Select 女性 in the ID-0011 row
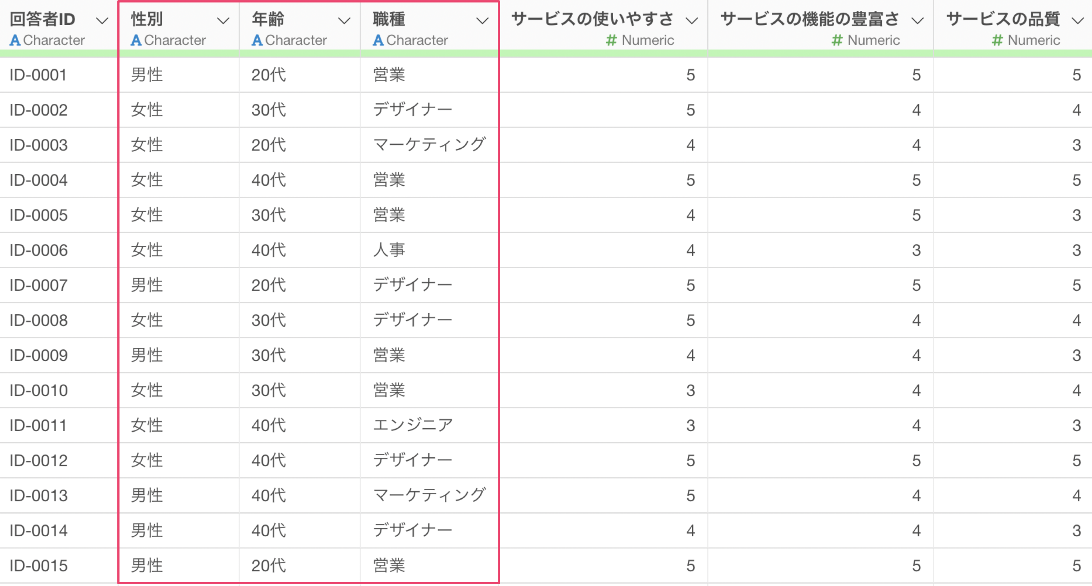 pyautogui.click(x=147, y=426)
